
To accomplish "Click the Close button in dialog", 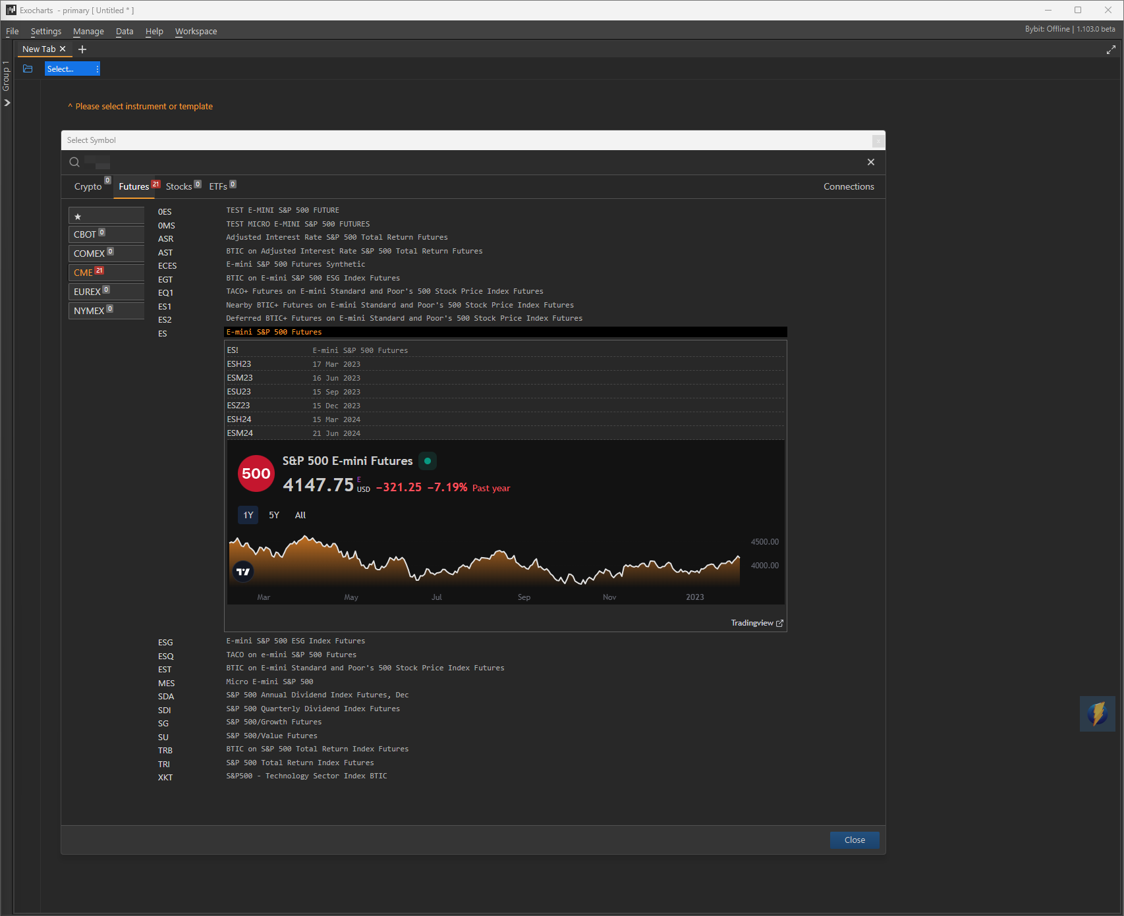I will tap(855, 840).
